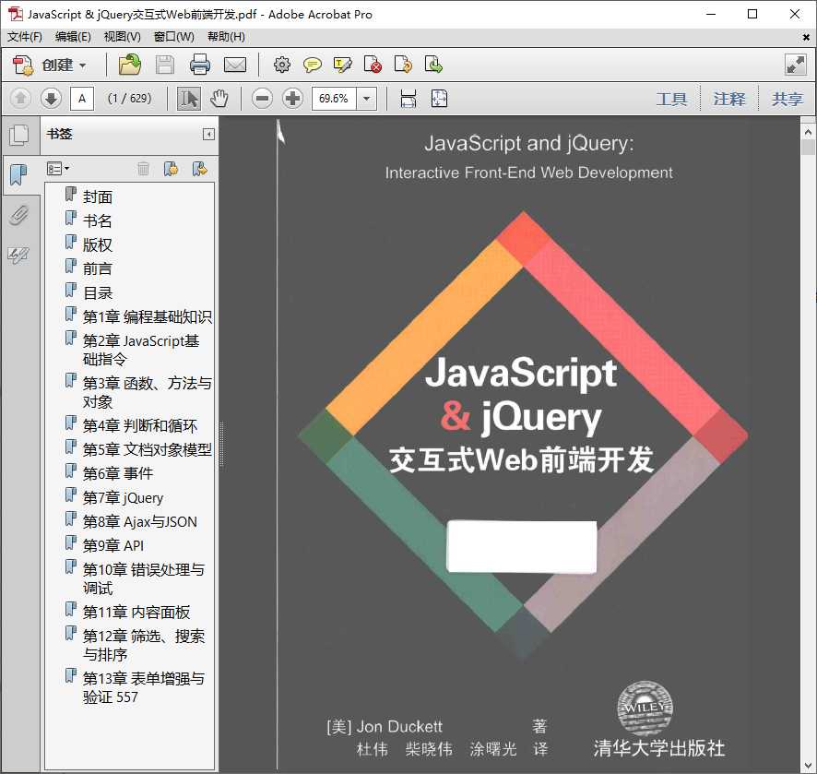Click the document vertical scrollbar thumb

[808, 147]
